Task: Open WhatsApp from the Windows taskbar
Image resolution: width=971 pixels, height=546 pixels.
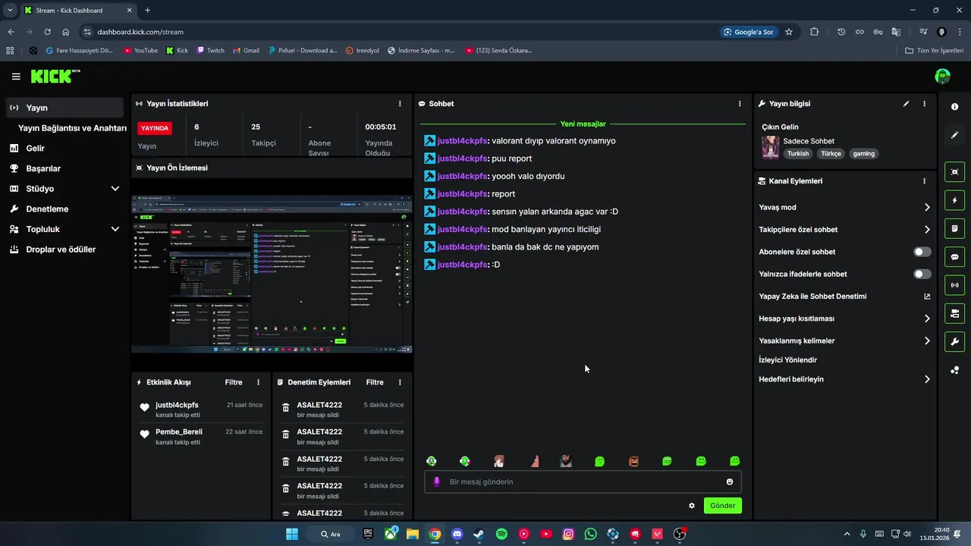Action: click(x=591, y=534)
